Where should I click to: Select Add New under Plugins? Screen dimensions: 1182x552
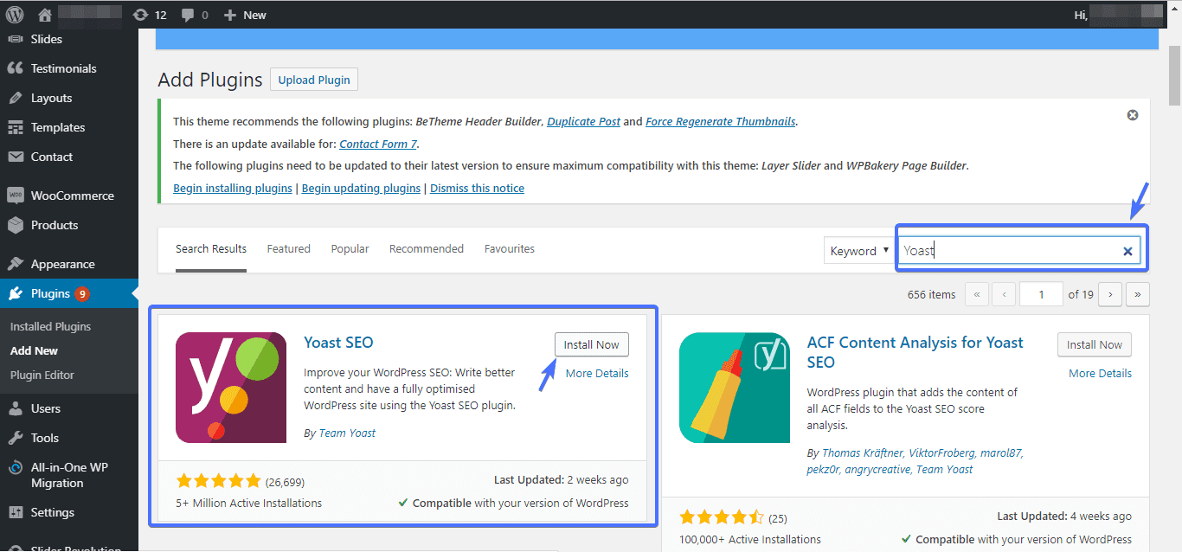click(34, 350)
